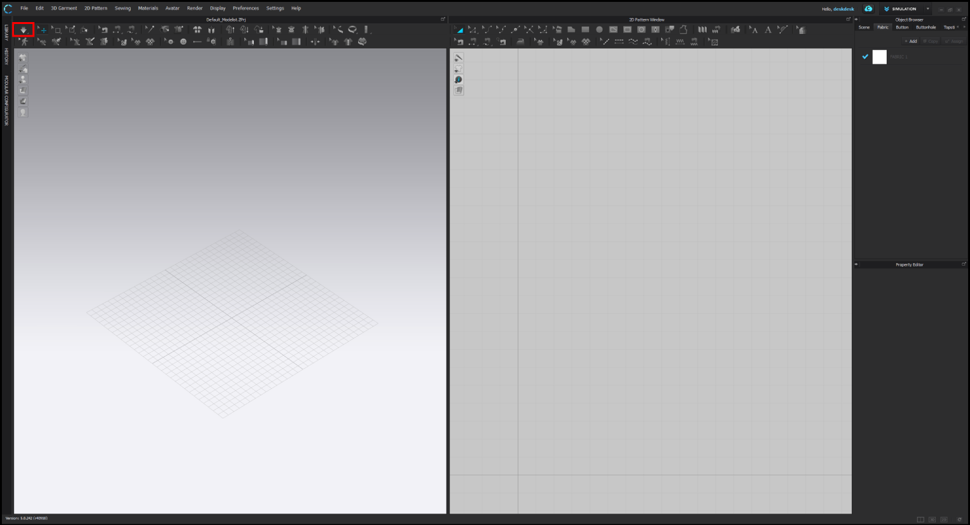Select the Select/Move tool in 3D toolbar
Screen dimensions: 970x525
tap(42, 30)
